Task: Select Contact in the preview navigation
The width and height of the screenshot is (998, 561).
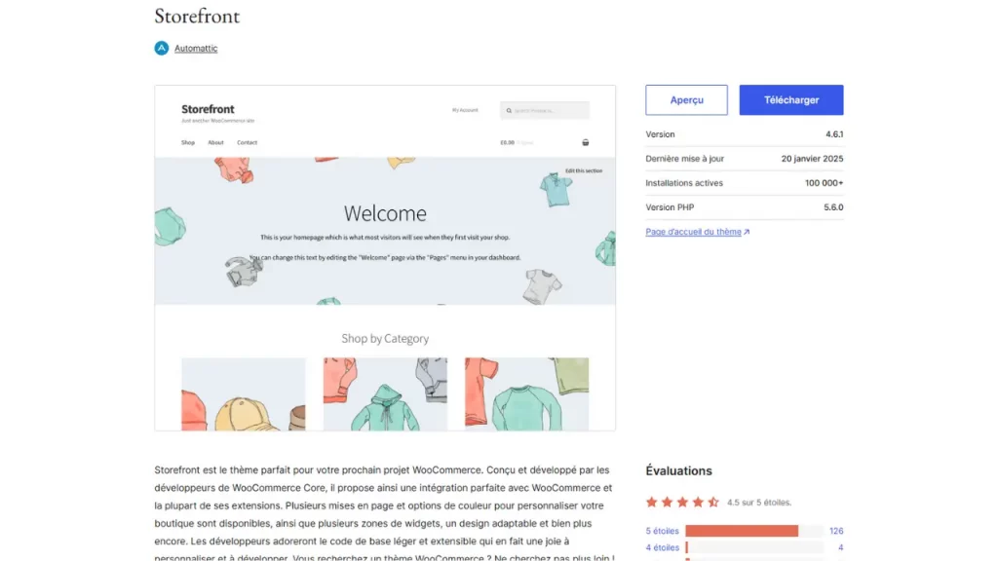Action: [x=247, y=142]
